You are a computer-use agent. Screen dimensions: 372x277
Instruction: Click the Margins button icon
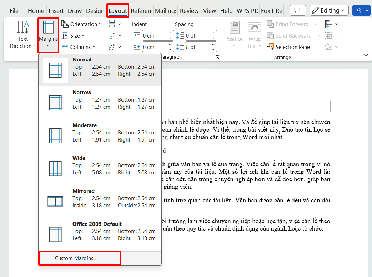pos(48,27)
